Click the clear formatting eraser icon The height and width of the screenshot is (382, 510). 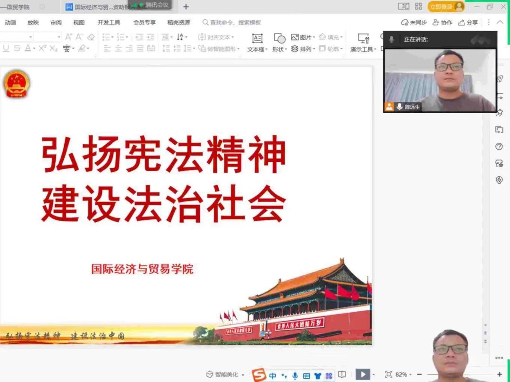coord(91,37)
